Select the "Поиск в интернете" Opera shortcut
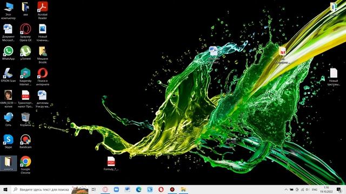Screen dimensions: 346x194 pyautogui.click(x=43, y=77)
